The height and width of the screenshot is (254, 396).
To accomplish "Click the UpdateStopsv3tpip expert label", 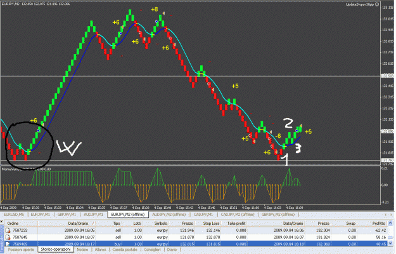I will (360, 4).
